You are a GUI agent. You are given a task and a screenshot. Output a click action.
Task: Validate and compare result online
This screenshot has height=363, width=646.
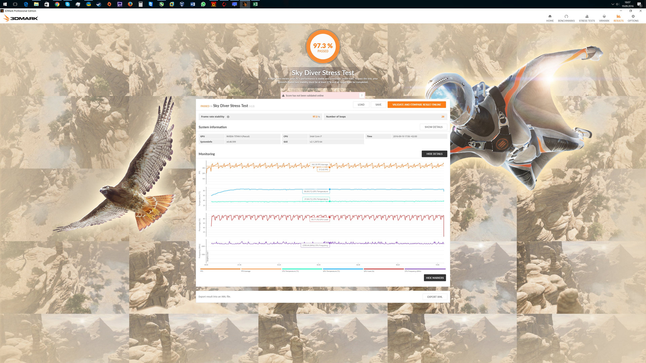[417, 105]
